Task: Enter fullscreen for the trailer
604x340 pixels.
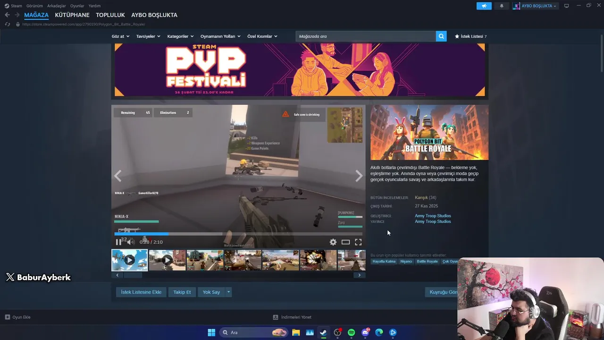Action: tap(358, 242)
